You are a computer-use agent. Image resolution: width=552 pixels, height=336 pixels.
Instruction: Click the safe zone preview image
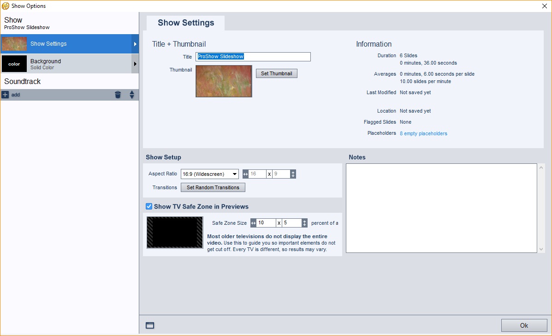(175, 233)
